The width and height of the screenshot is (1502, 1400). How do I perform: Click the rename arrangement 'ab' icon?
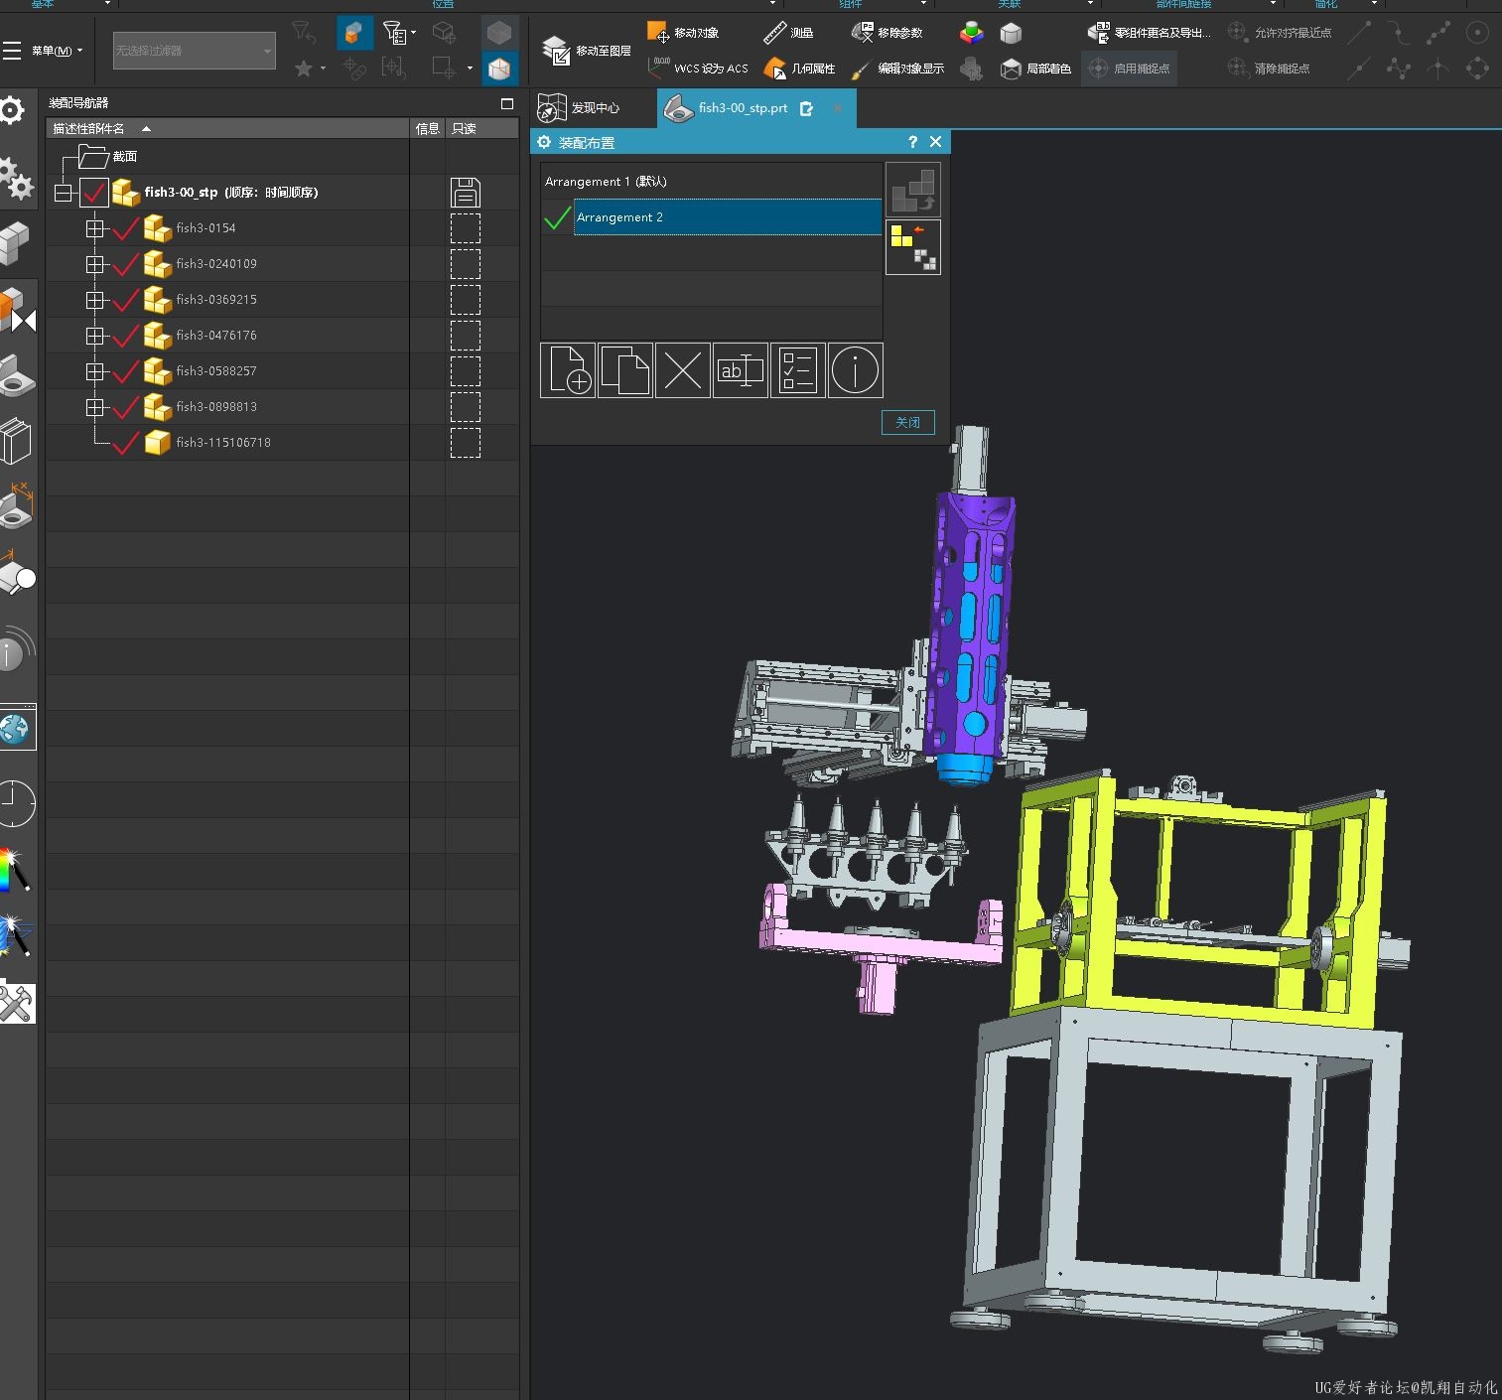[741, 370]
